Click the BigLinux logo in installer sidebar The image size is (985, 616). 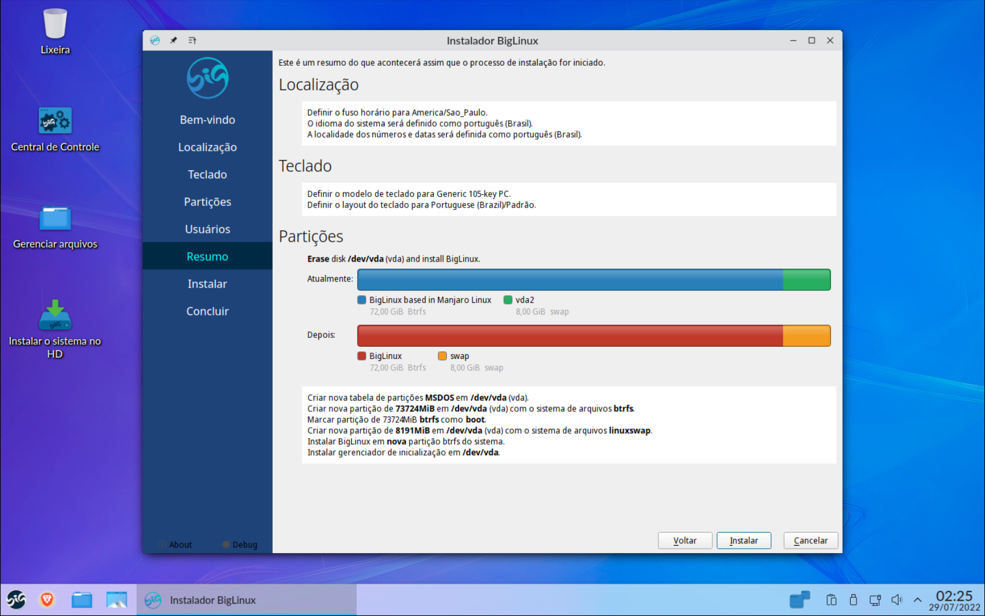coord(208,78)
